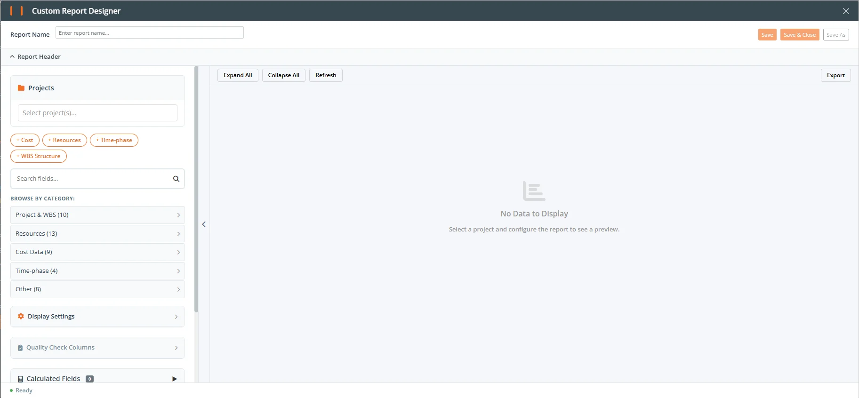Expand Calculated Fields with the triangle arrow

(x=175, y=379)
